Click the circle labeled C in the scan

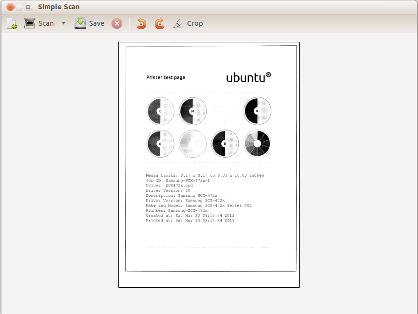[160, 111]
